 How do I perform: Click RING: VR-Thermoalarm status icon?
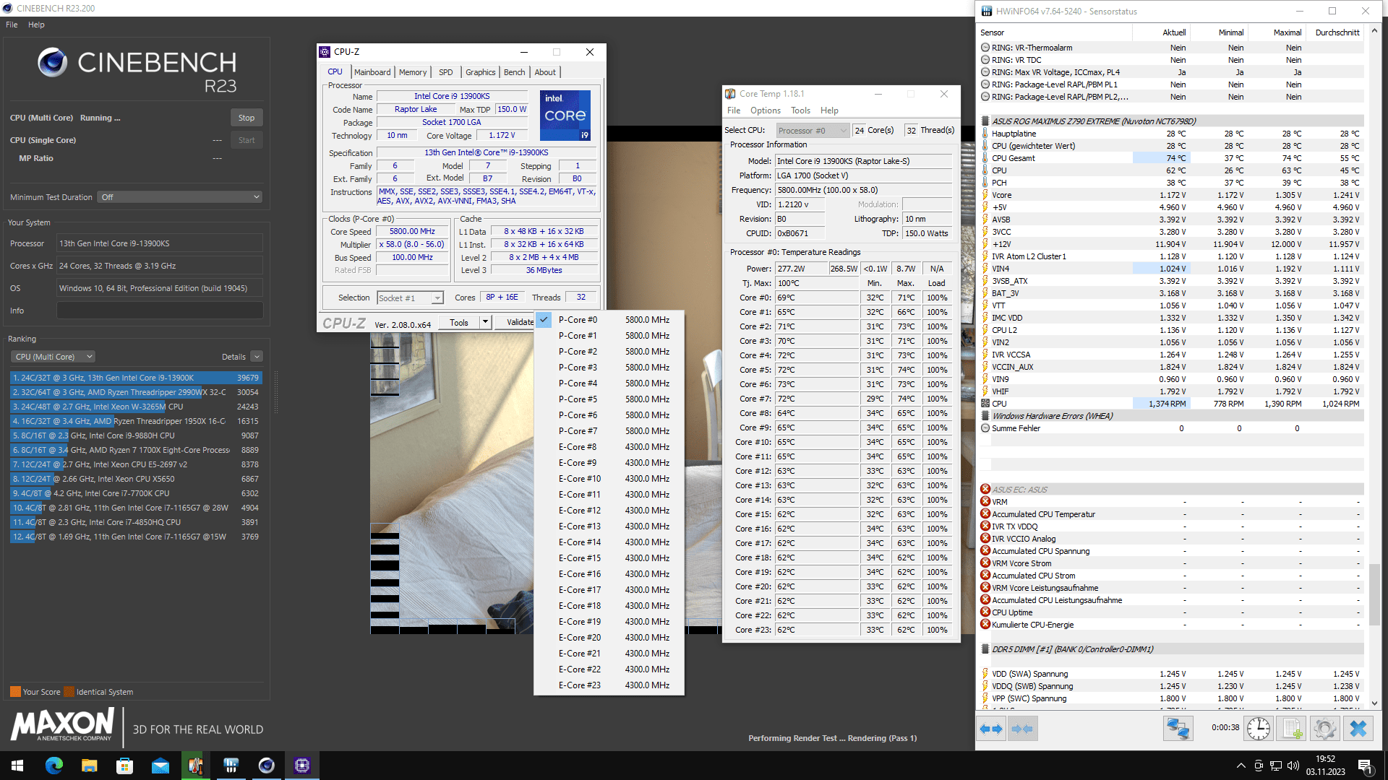pos(985,48)
